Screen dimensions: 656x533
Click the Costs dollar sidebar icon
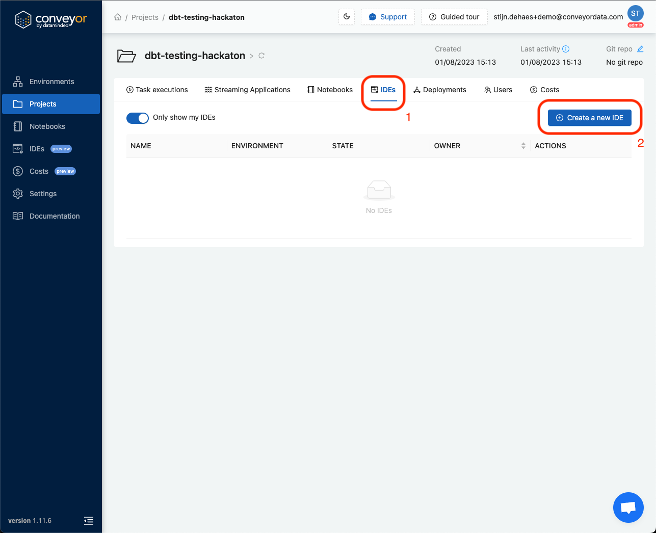(x=18, y=171)
